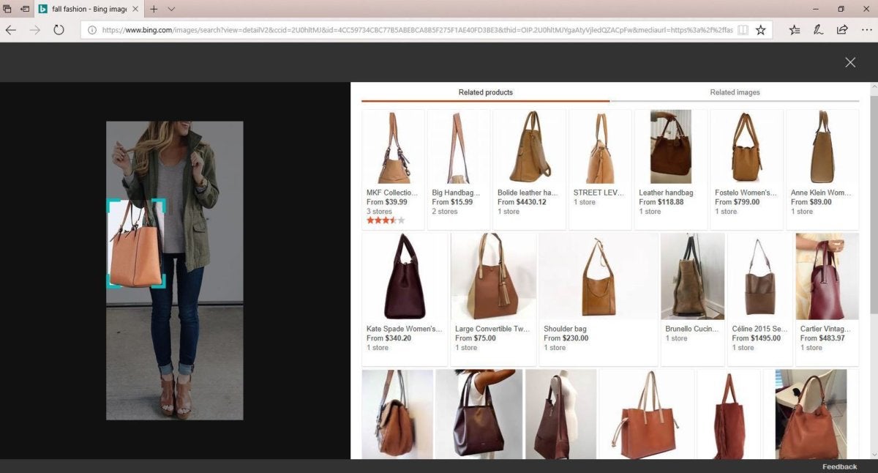Open Céline 2015 bag image
The image size is (878, 473).
tap(759, 276)
